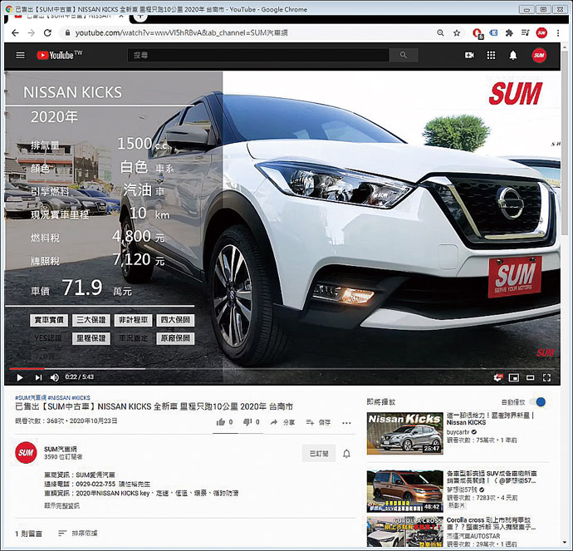Click the address bar URL field
The width and height of the screenshot is (573, 551).
(248, 33)
